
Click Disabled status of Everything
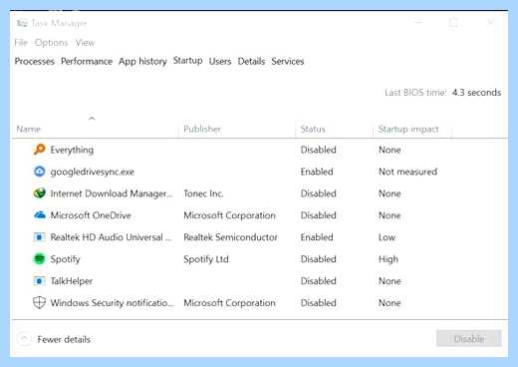319,150
